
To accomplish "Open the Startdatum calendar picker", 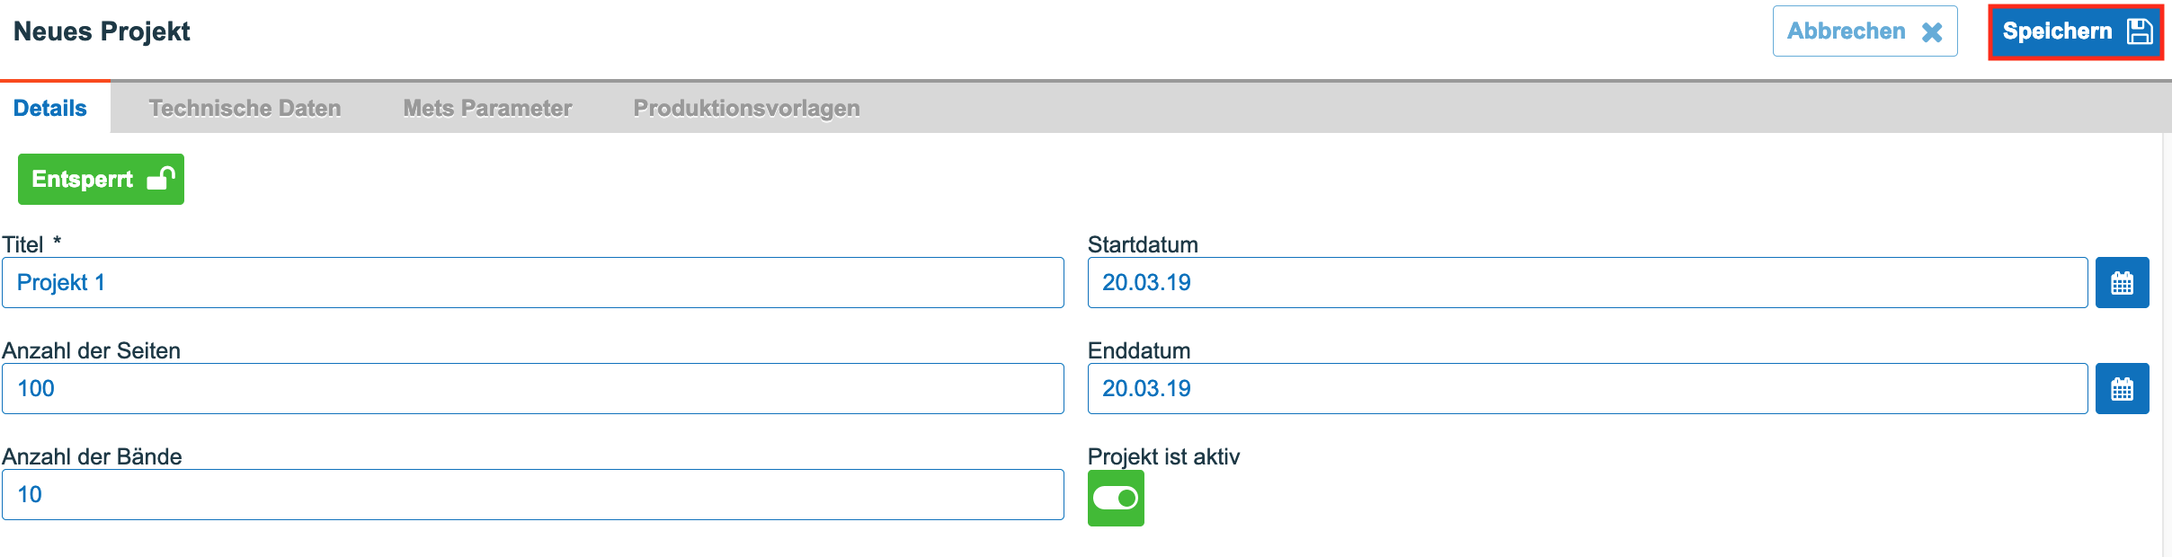I will pyautogui.click(x=2122, y=283).
